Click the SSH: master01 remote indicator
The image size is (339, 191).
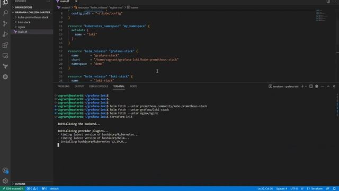[x=13, y=189]
